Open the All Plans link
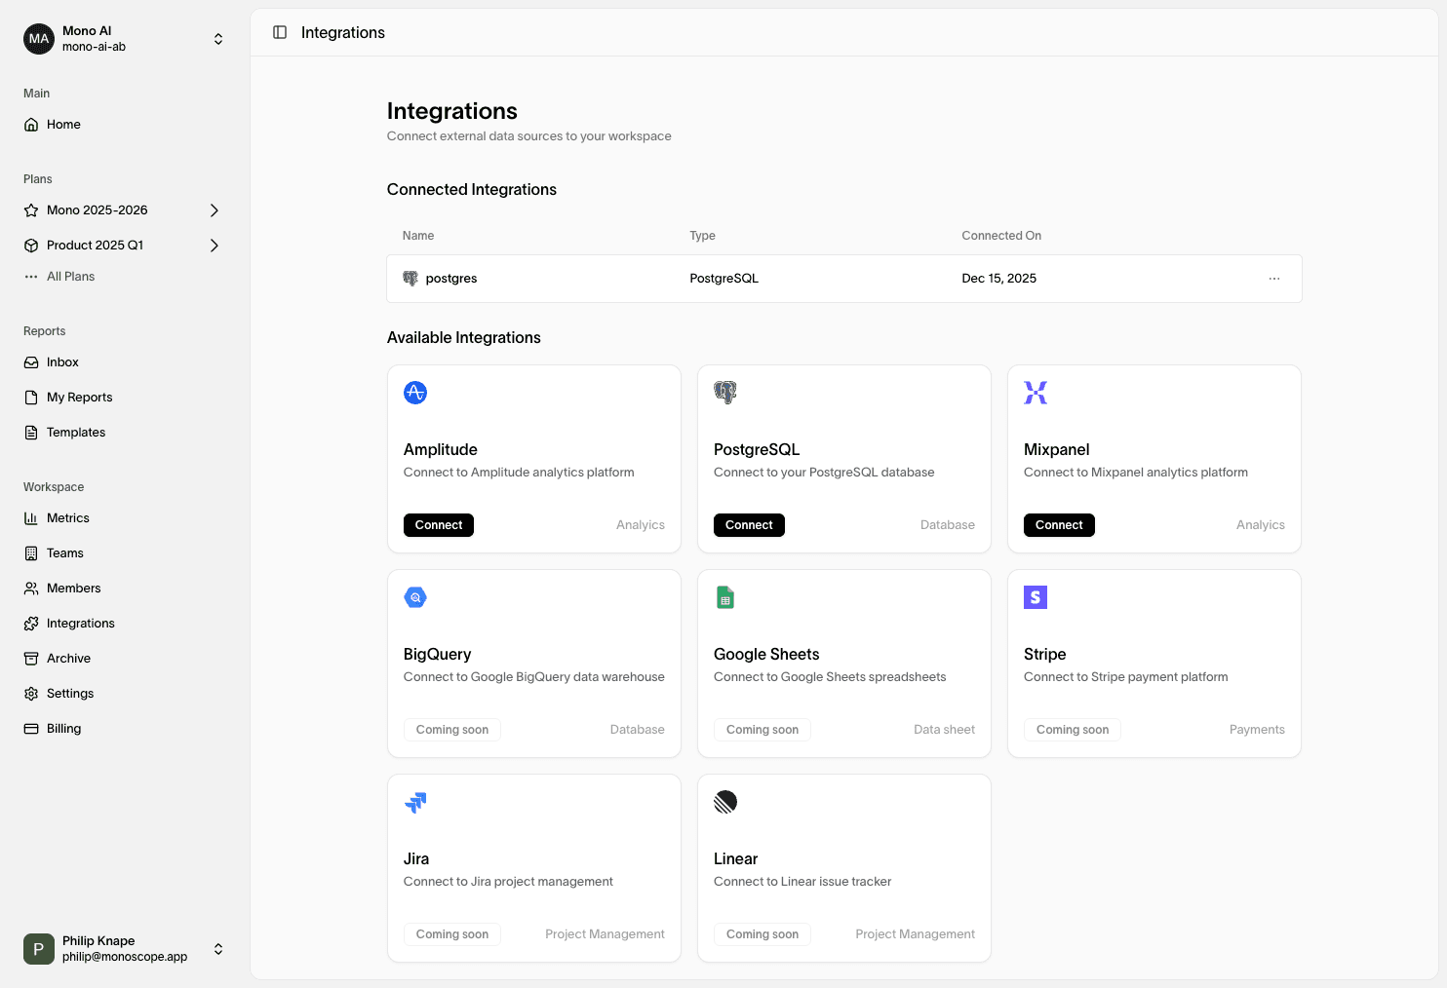 tap(70, 277)
